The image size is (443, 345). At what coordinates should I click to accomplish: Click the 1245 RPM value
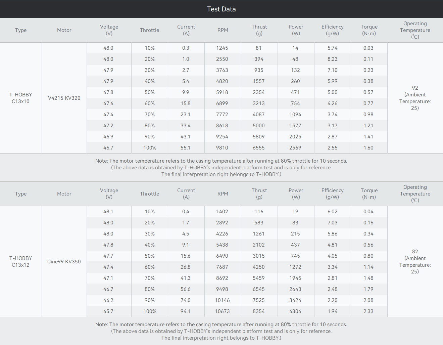222,48
